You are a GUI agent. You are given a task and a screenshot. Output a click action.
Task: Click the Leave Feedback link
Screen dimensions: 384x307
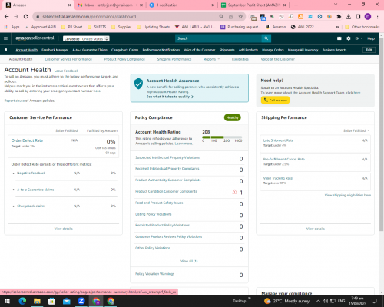click(66, 71)
